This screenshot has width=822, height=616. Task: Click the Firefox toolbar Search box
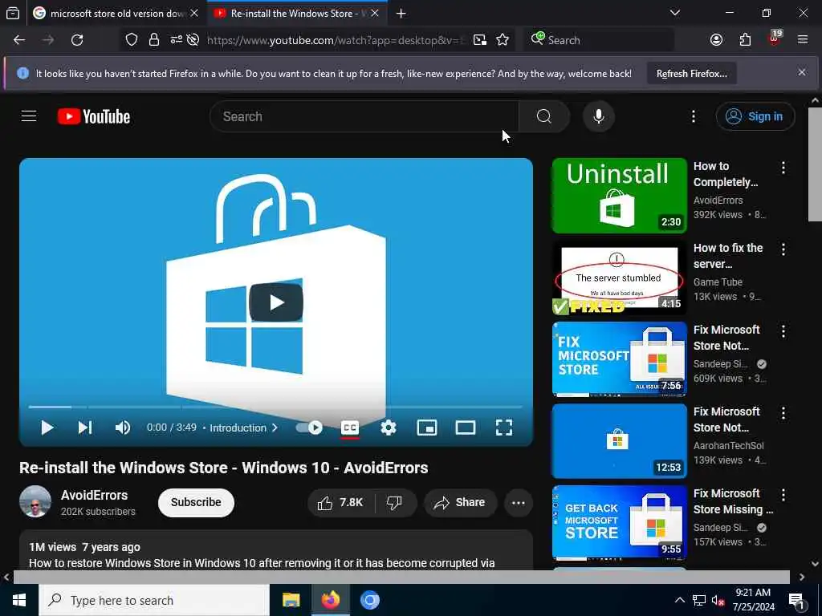599,40
